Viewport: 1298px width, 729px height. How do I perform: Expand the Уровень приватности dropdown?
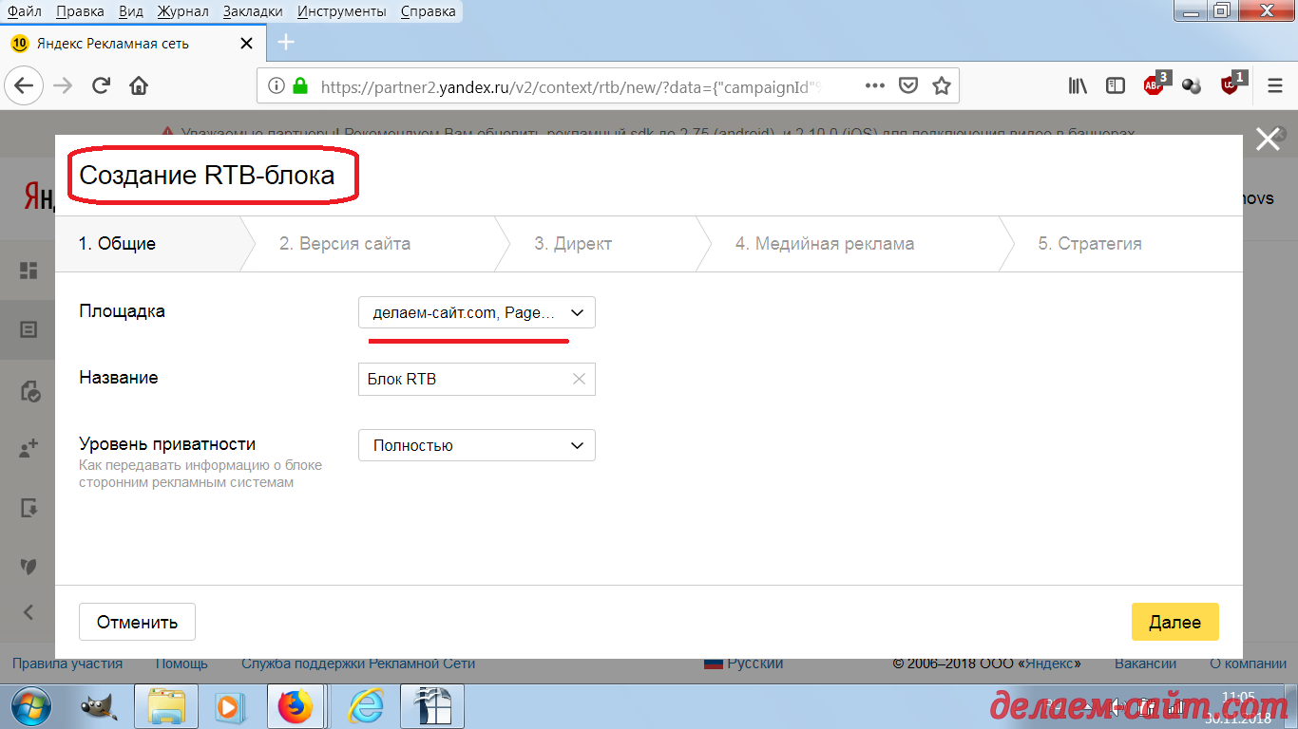pyautogui.click(x=477, y=445)
